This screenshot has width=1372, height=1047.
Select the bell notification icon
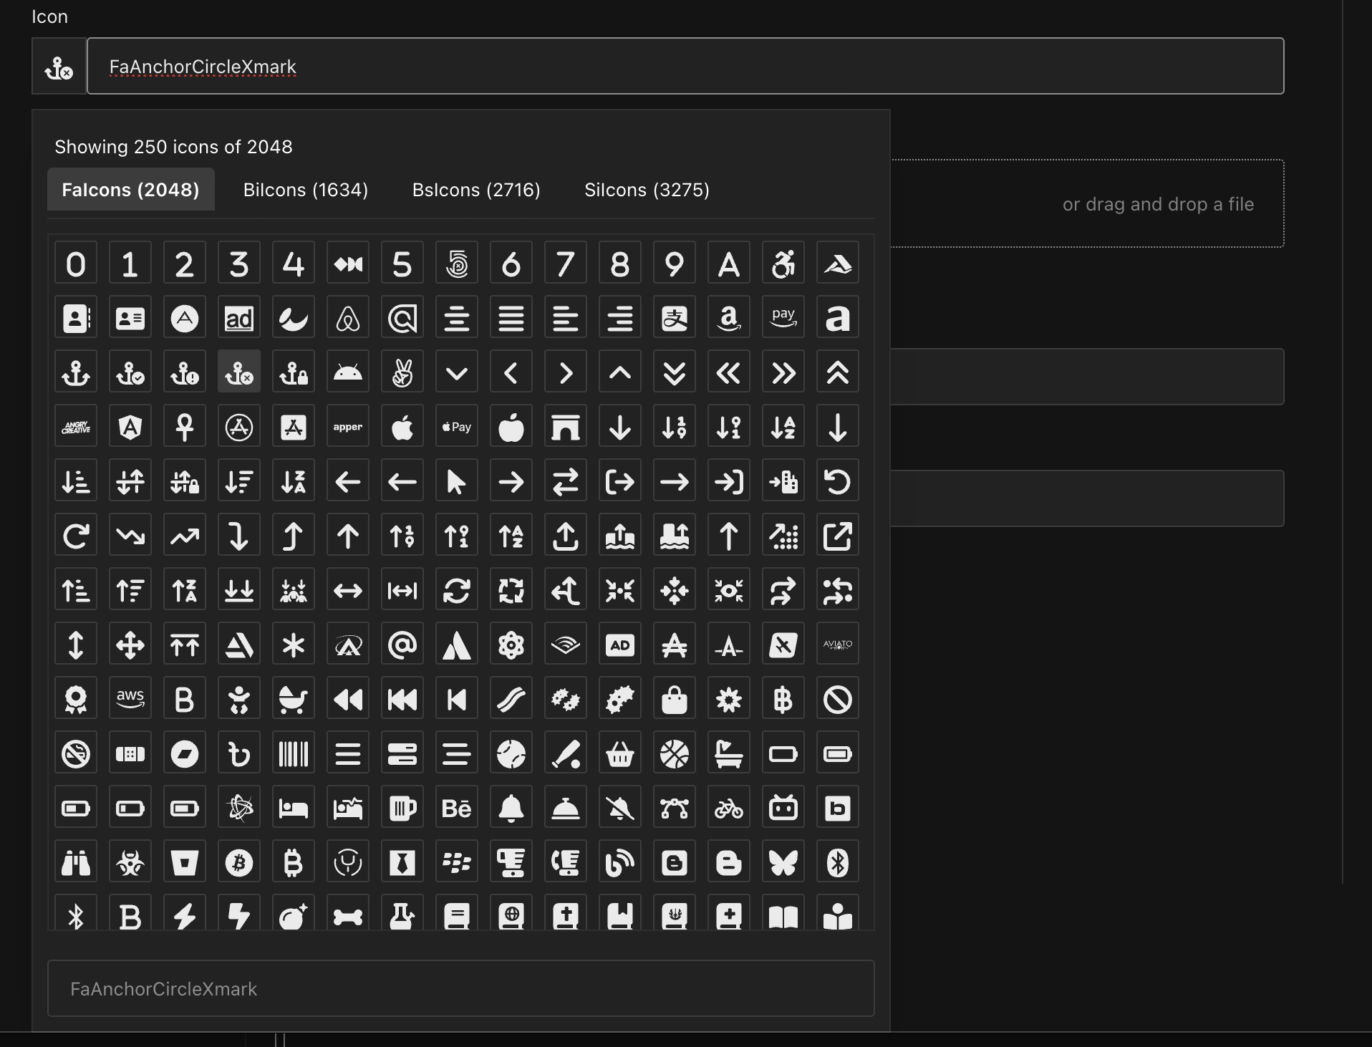tap(511, 807)
